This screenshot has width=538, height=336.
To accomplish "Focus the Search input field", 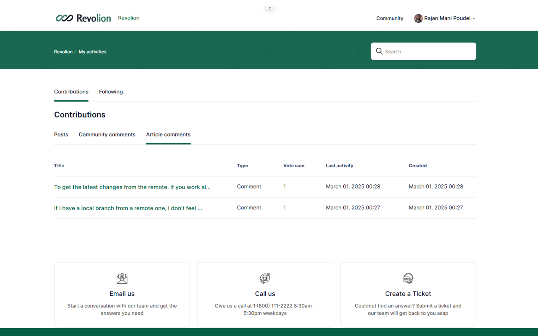I will pyautogui.click(x=428, y=52).
